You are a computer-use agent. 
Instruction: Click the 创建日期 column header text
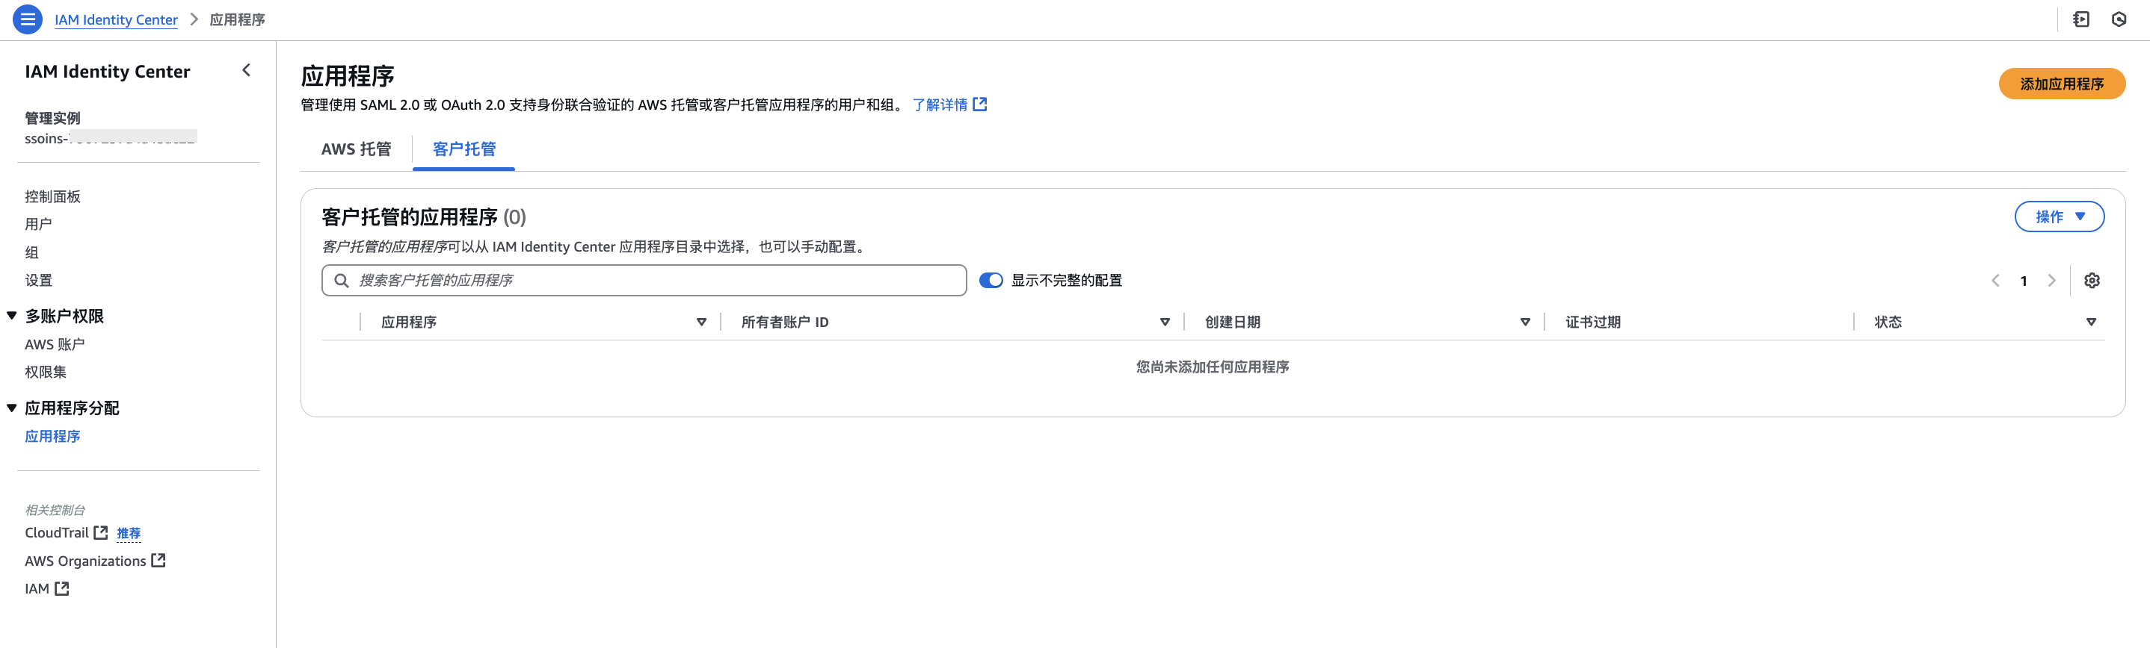point(1233,322)
